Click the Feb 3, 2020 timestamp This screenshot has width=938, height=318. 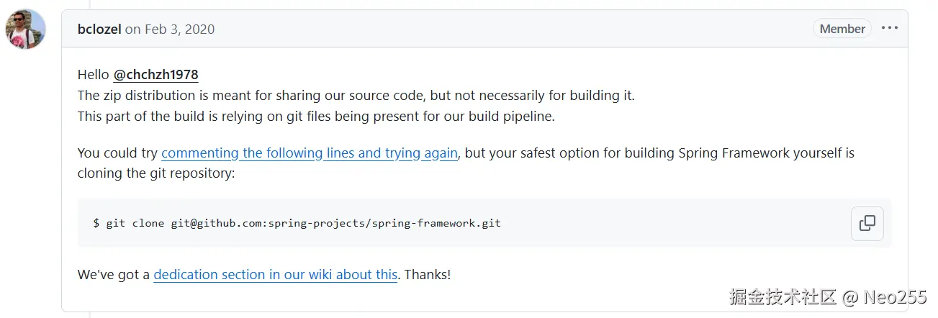coord(179,29)
